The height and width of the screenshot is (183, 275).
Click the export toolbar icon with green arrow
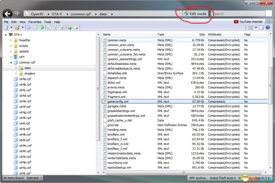point(76,27)
